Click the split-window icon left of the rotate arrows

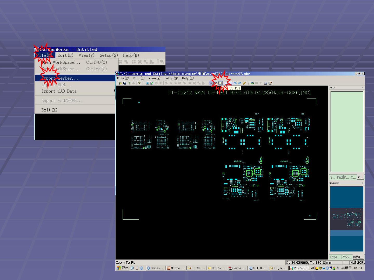[230, 83]
